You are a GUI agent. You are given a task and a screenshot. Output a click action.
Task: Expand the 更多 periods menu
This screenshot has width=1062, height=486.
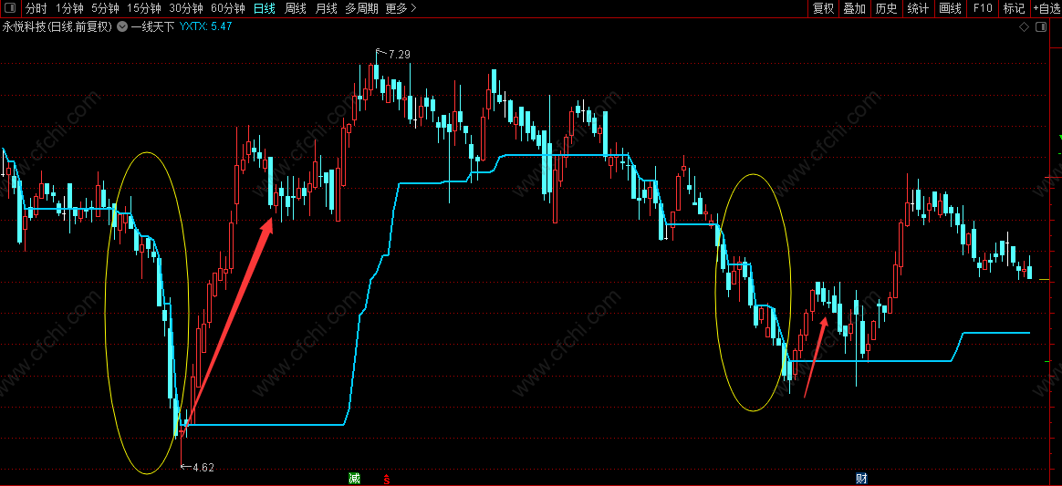[401, 8]
